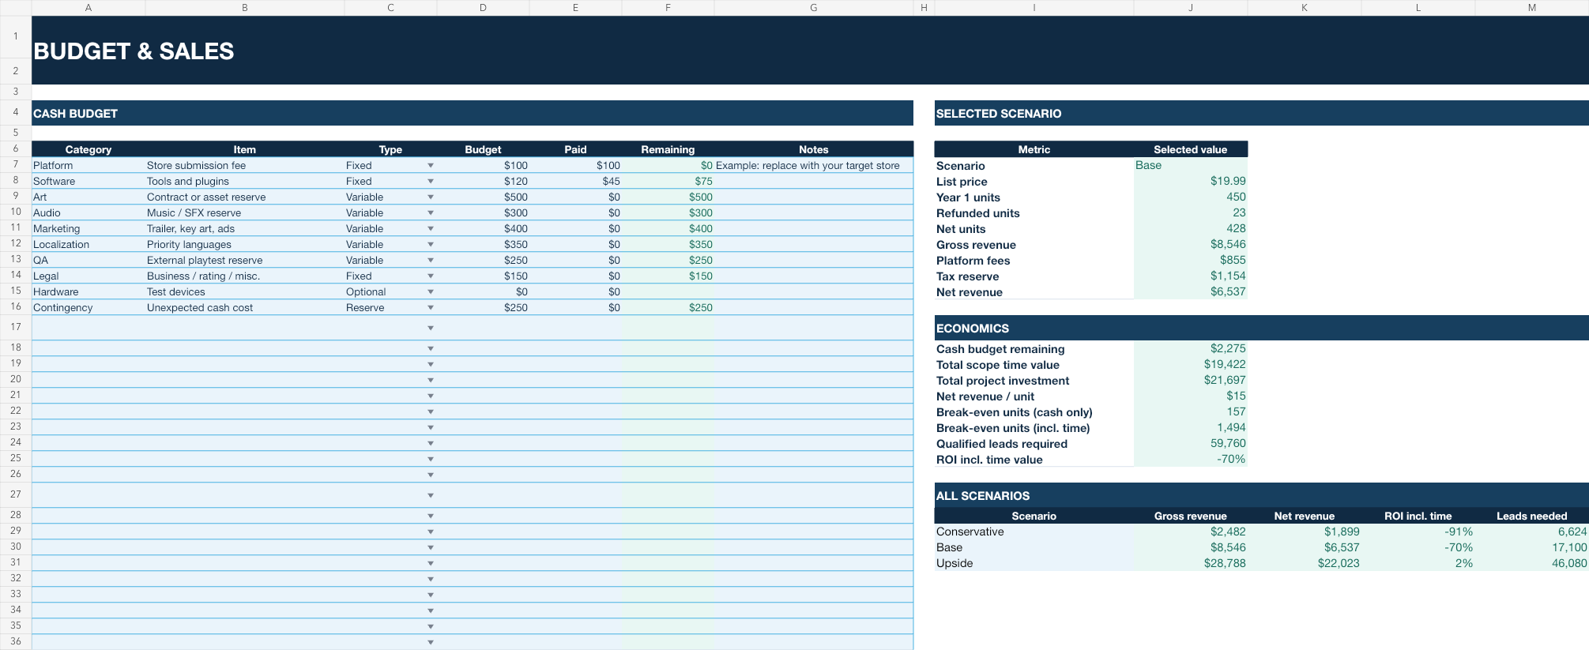Select the ECONOMICS section header
Image resolution: width=1589 pixels, height=650 pixels.
point(1261,328)
